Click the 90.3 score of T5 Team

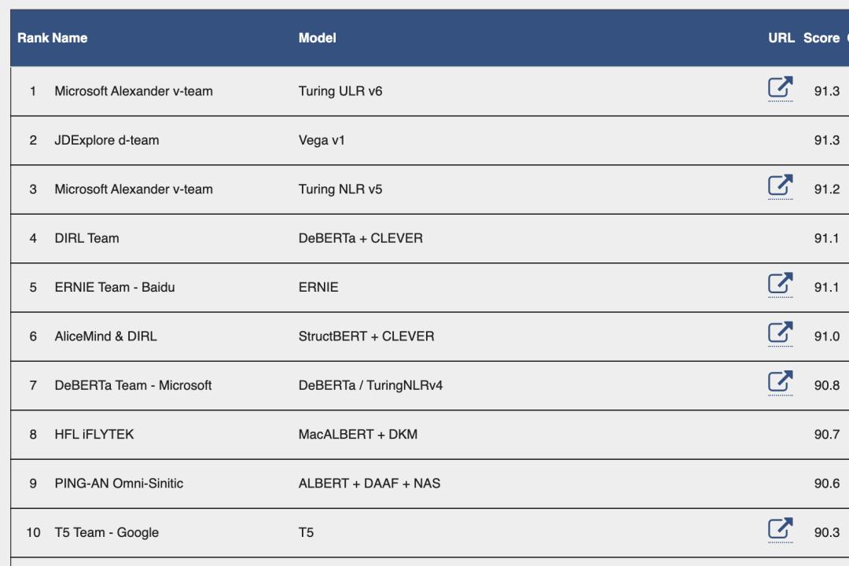tap(827, 532)
